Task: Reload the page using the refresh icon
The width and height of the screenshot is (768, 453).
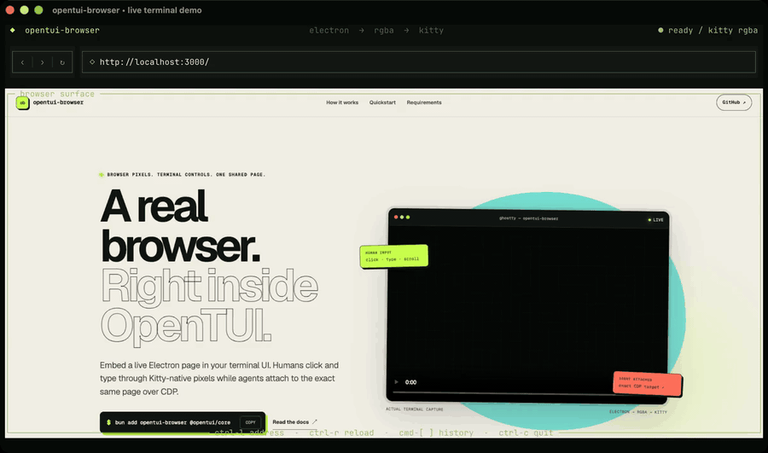Action: 62,62
